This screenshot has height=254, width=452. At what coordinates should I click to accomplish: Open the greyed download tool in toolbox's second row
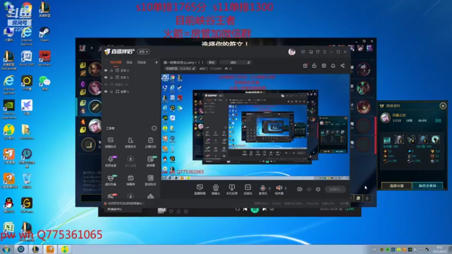pos(131,161)
